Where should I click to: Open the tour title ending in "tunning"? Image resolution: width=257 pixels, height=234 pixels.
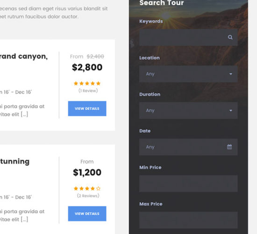coord(15,161)
